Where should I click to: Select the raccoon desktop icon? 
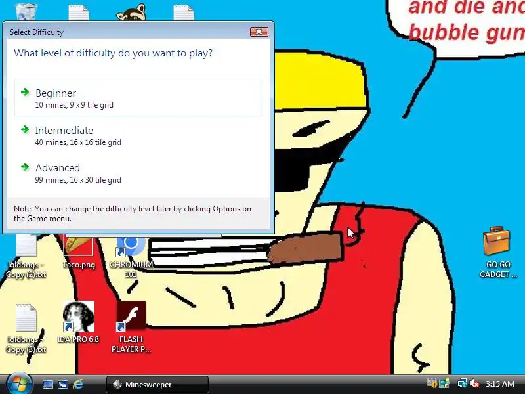click(131, 12)
